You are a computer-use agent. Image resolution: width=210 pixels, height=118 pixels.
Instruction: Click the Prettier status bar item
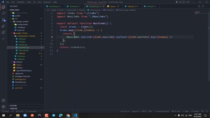(195, 111)
